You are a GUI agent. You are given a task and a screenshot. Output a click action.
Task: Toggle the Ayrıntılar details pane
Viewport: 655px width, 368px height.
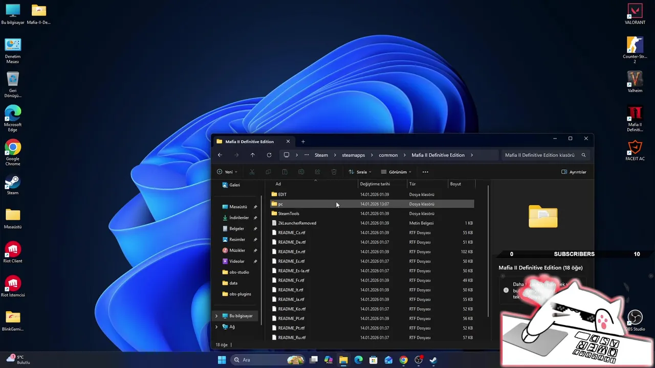coord(574,172)
